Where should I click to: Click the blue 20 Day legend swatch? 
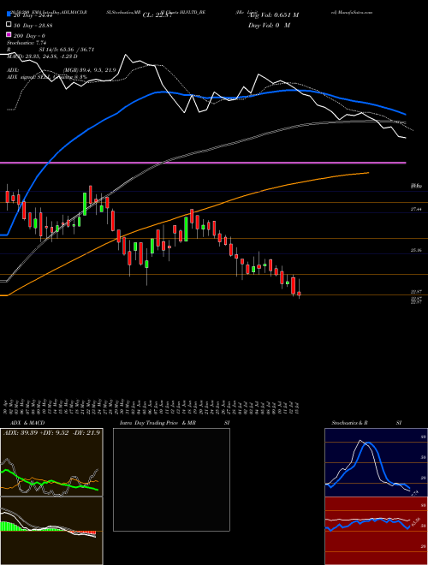[x=9, y=15]
